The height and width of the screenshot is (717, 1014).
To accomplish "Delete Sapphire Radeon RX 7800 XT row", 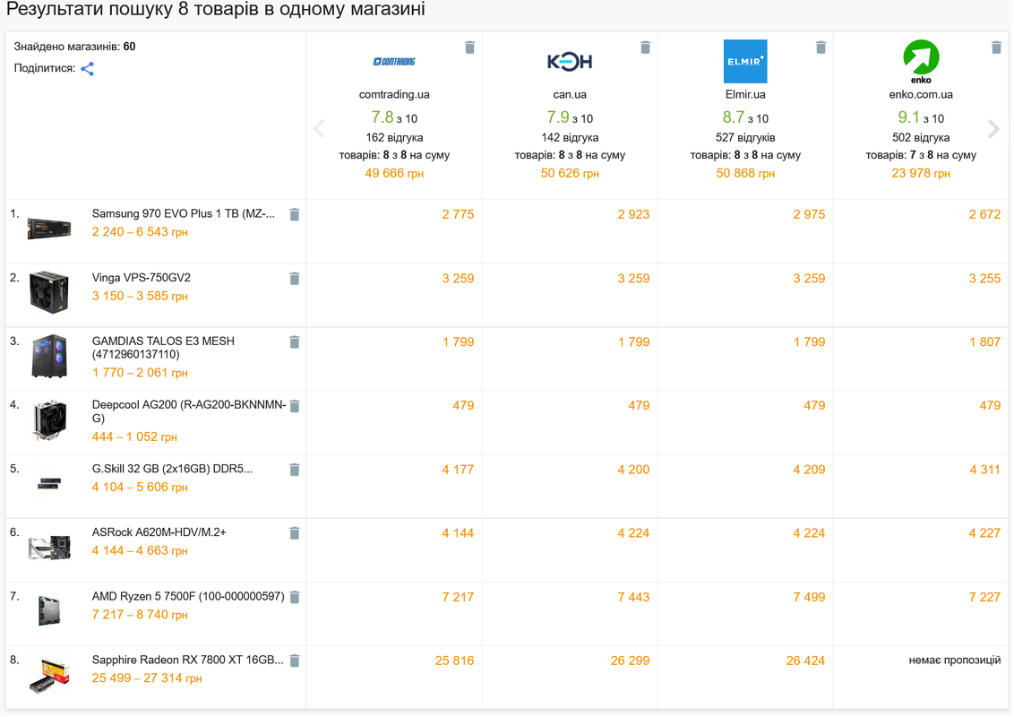I will click(295, 661).
